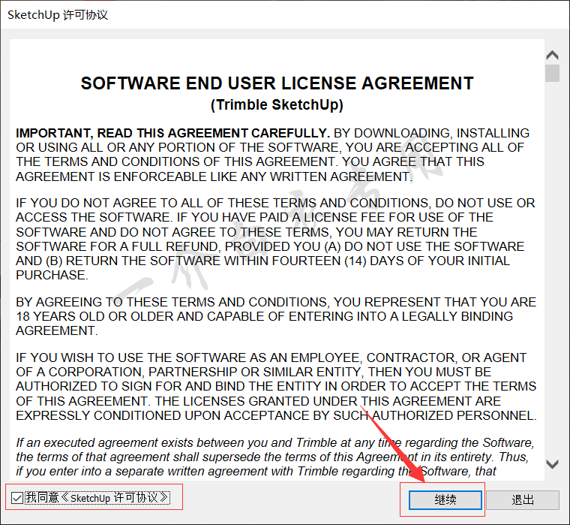
Task: Click the text IMPORTANT, READ THIS AGREEMENT CAREFULLY.
Action: [x=172, y=133]
